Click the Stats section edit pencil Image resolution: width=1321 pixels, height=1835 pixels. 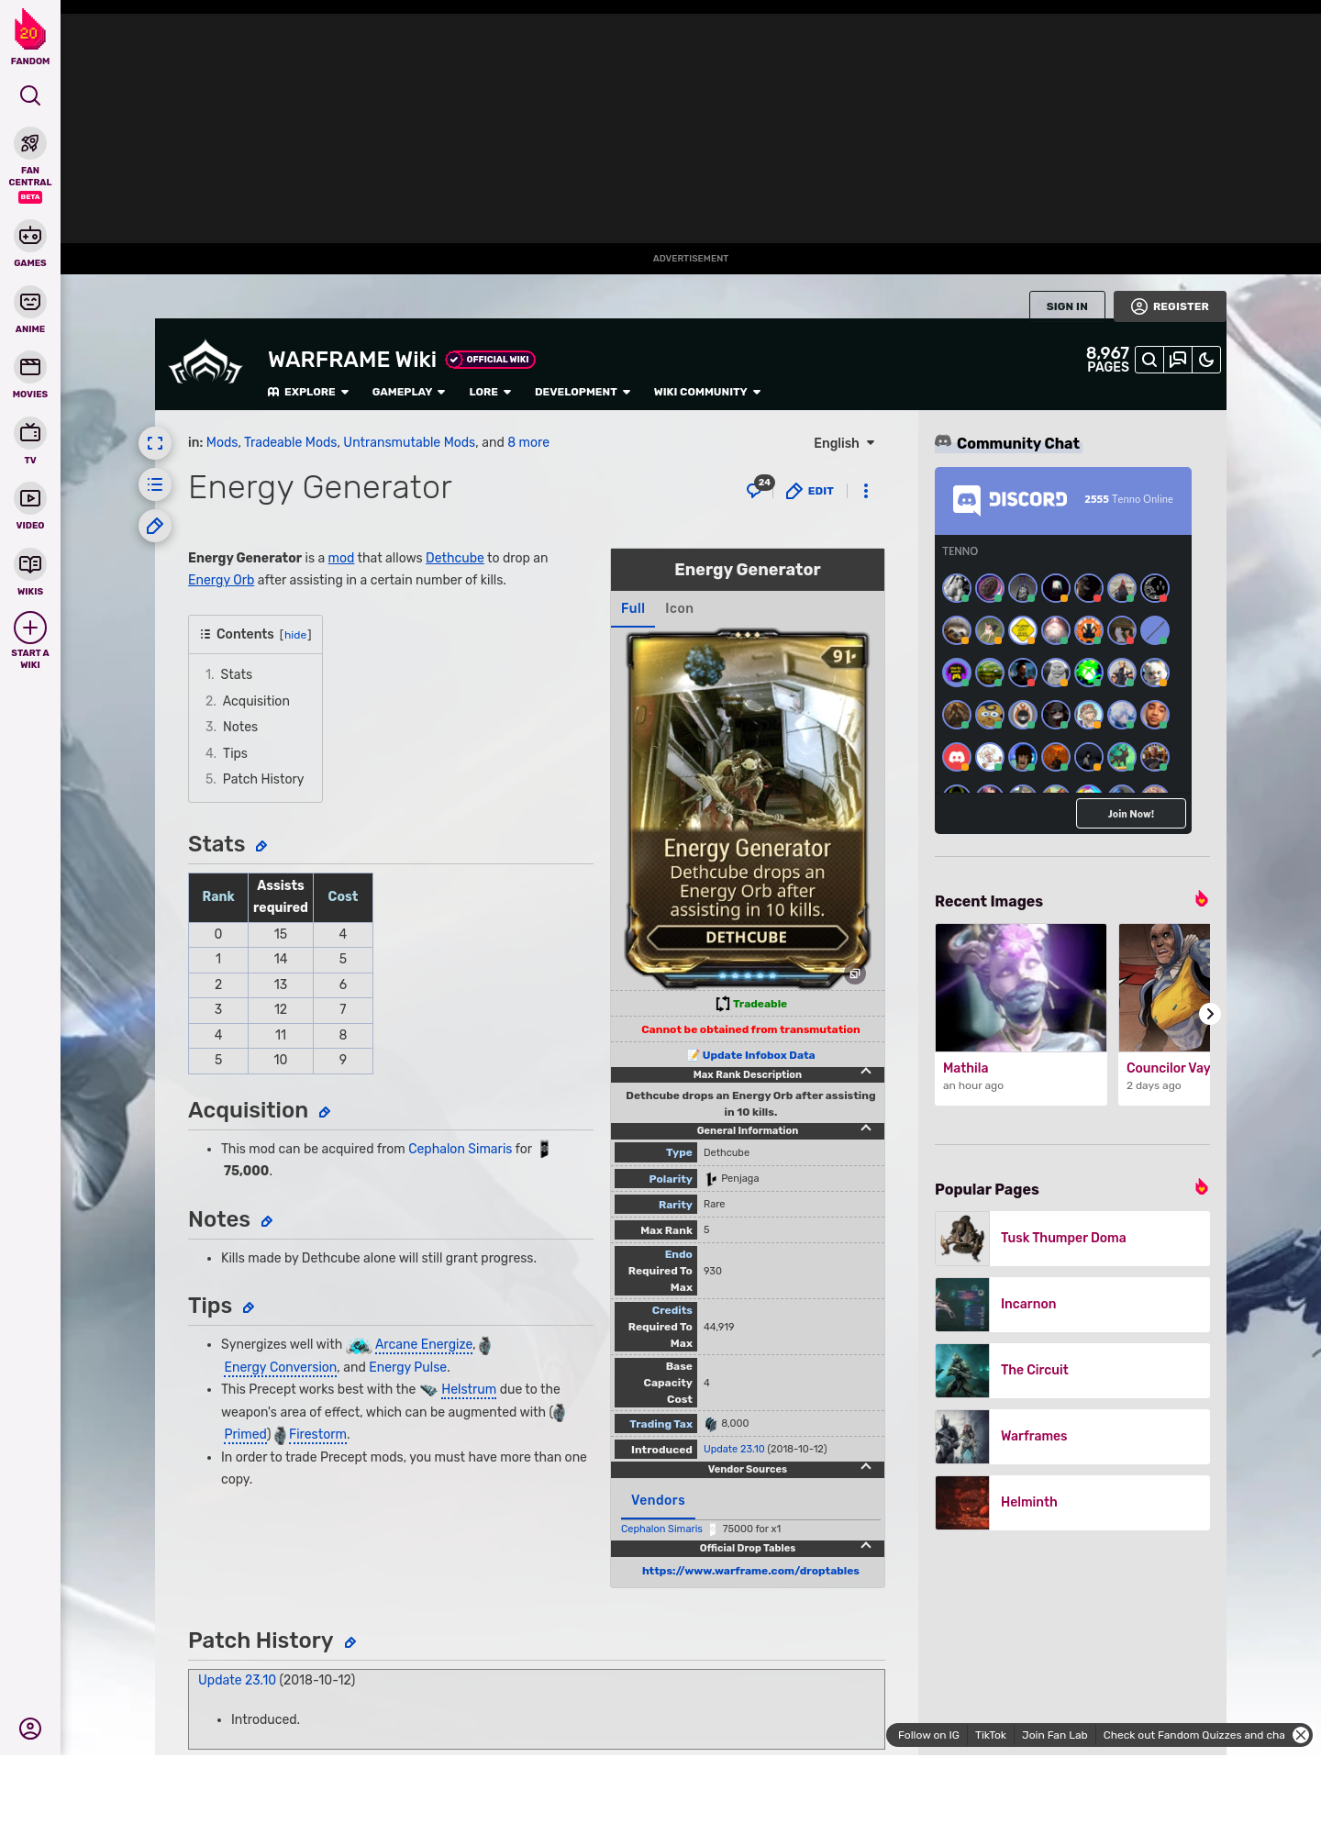[261, 846]
